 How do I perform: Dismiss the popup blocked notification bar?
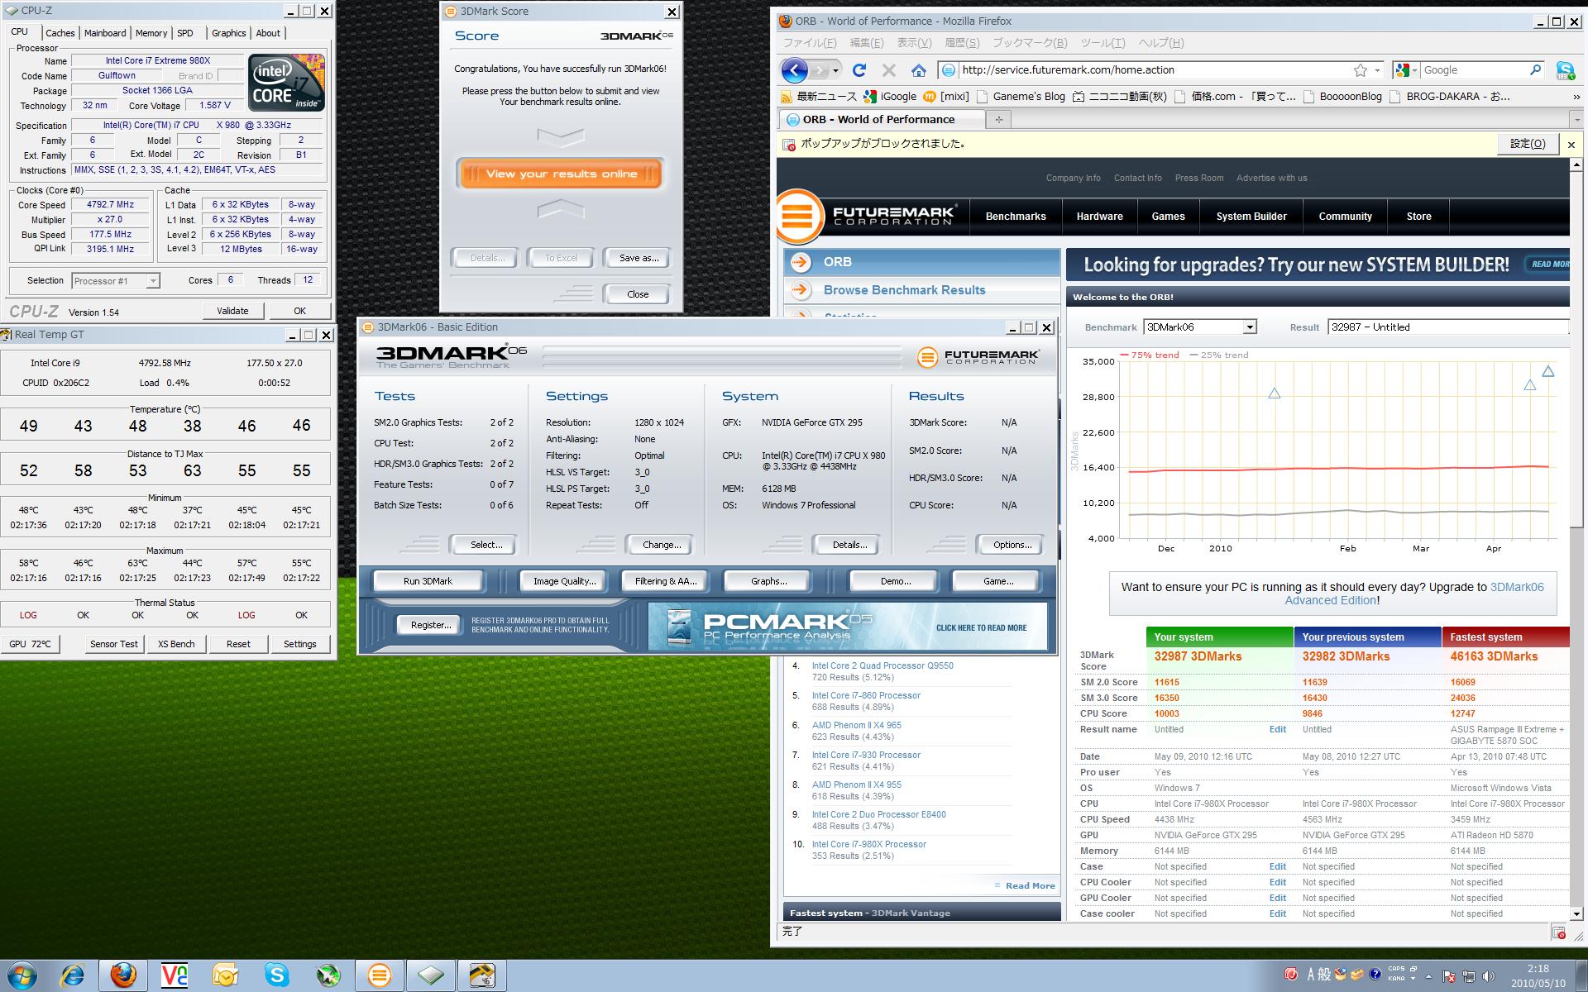[1571, 145]
